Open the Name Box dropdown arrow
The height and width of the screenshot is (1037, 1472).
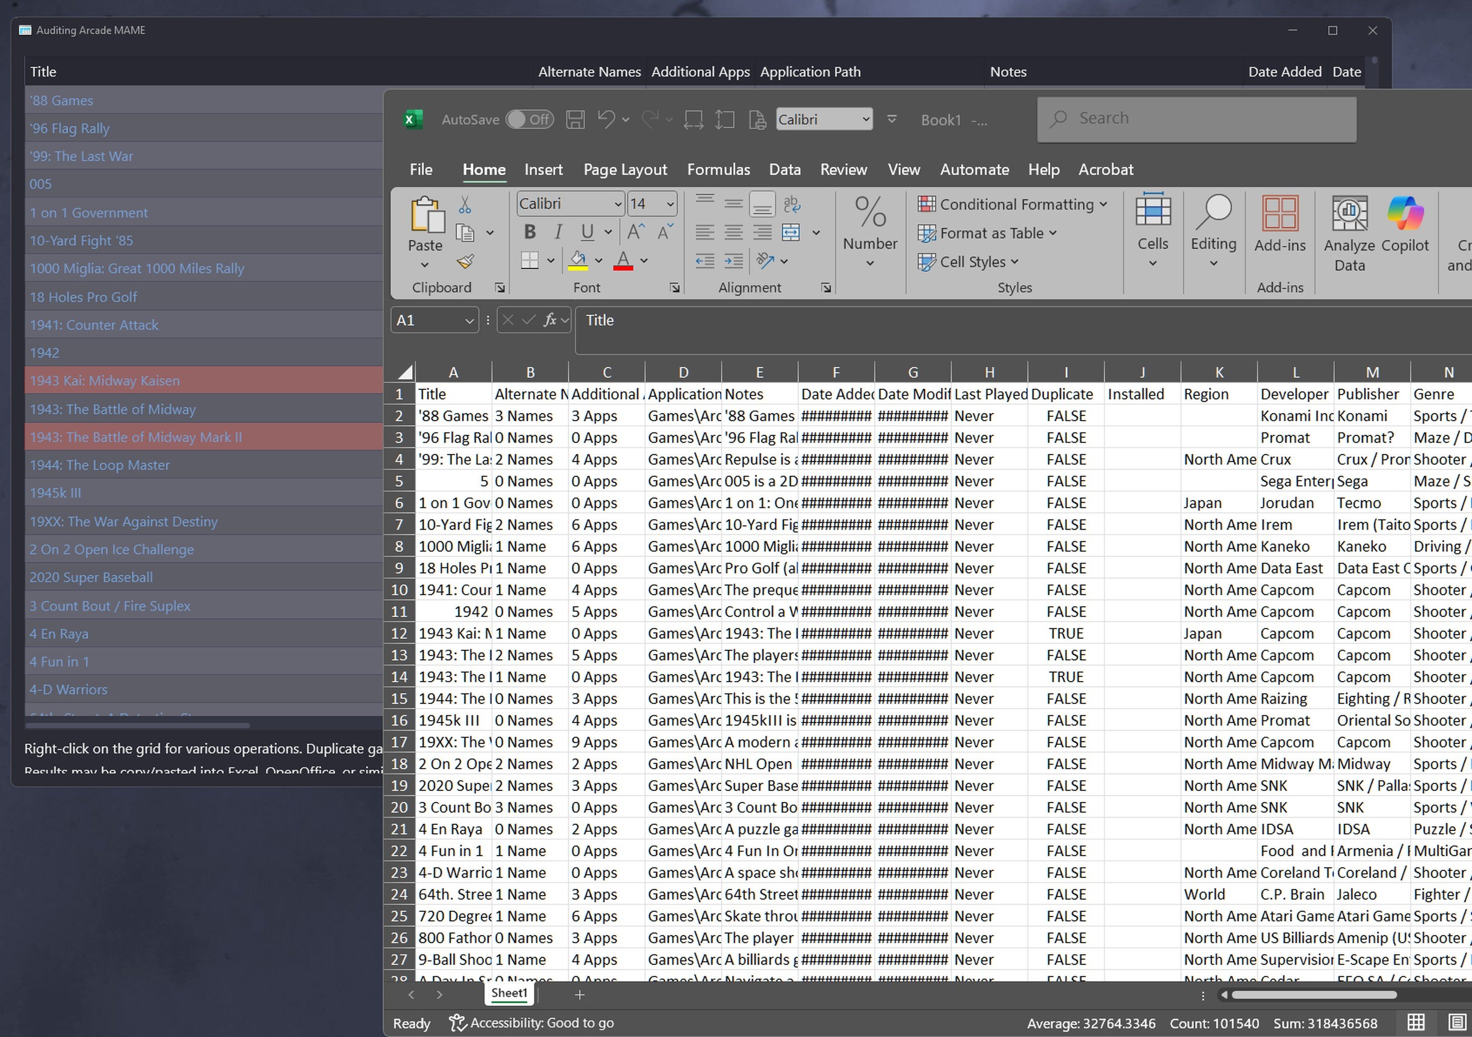pos(469,321)
